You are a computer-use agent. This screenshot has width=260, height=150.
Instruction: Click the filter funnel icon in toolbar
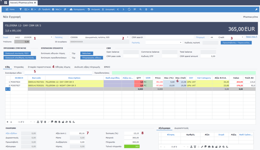click(x=21, y=9)
